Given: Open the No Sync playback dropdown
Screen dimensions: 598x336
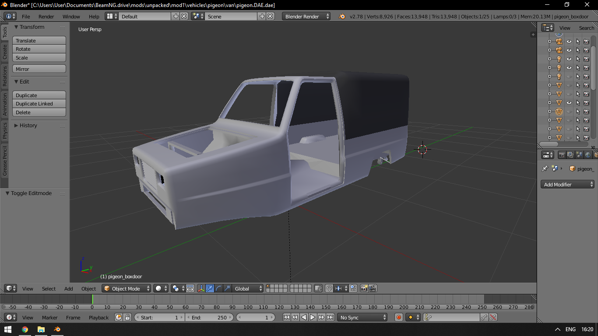Looking at the screenshot, I should (362, 317).
